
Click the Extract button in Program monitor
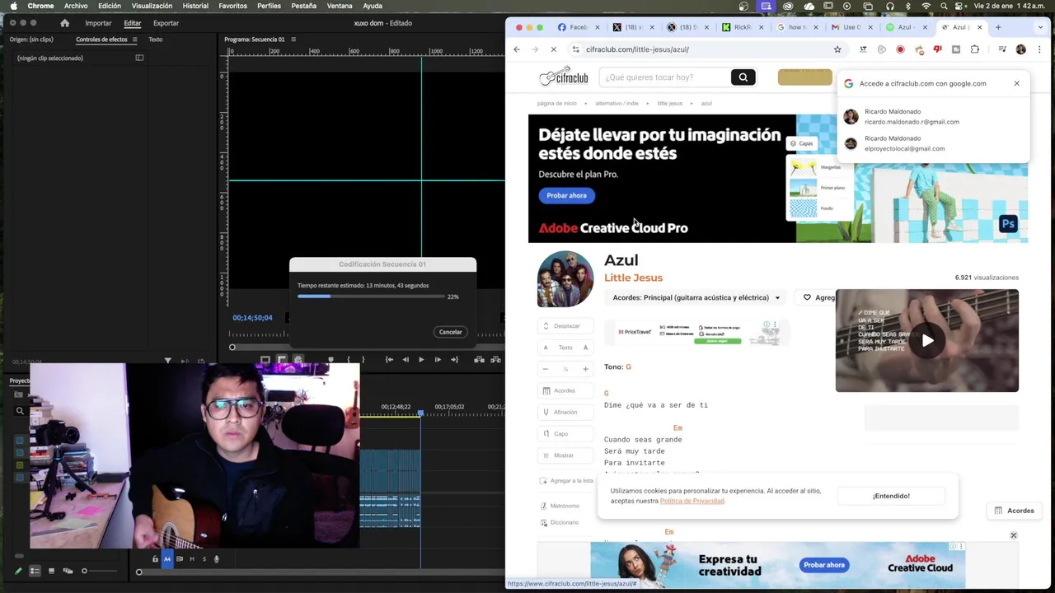click(495, 359)
